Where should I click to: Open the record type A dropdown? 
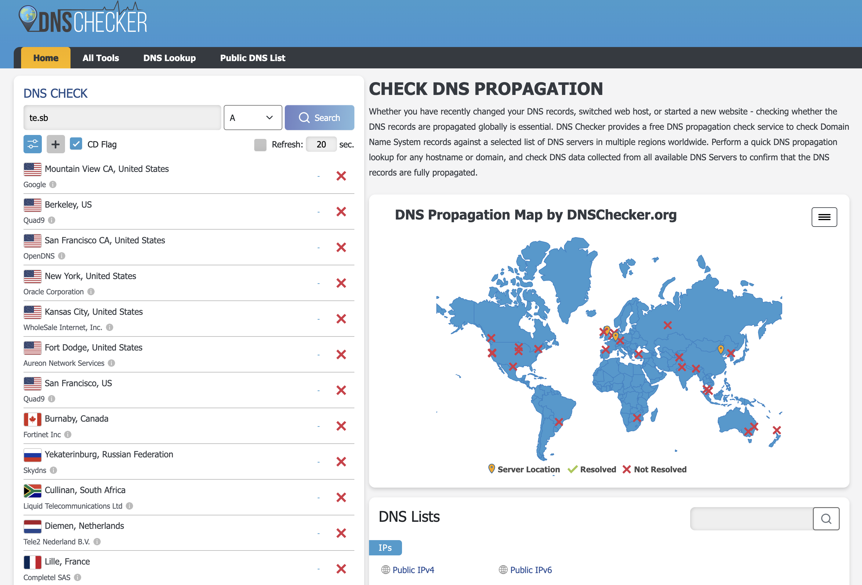pos(253,118)
